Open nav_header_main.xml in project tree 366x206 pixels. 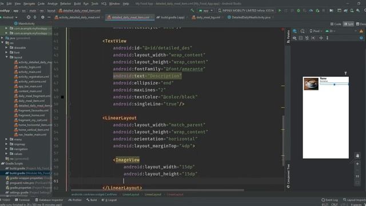tap(32, 134)
